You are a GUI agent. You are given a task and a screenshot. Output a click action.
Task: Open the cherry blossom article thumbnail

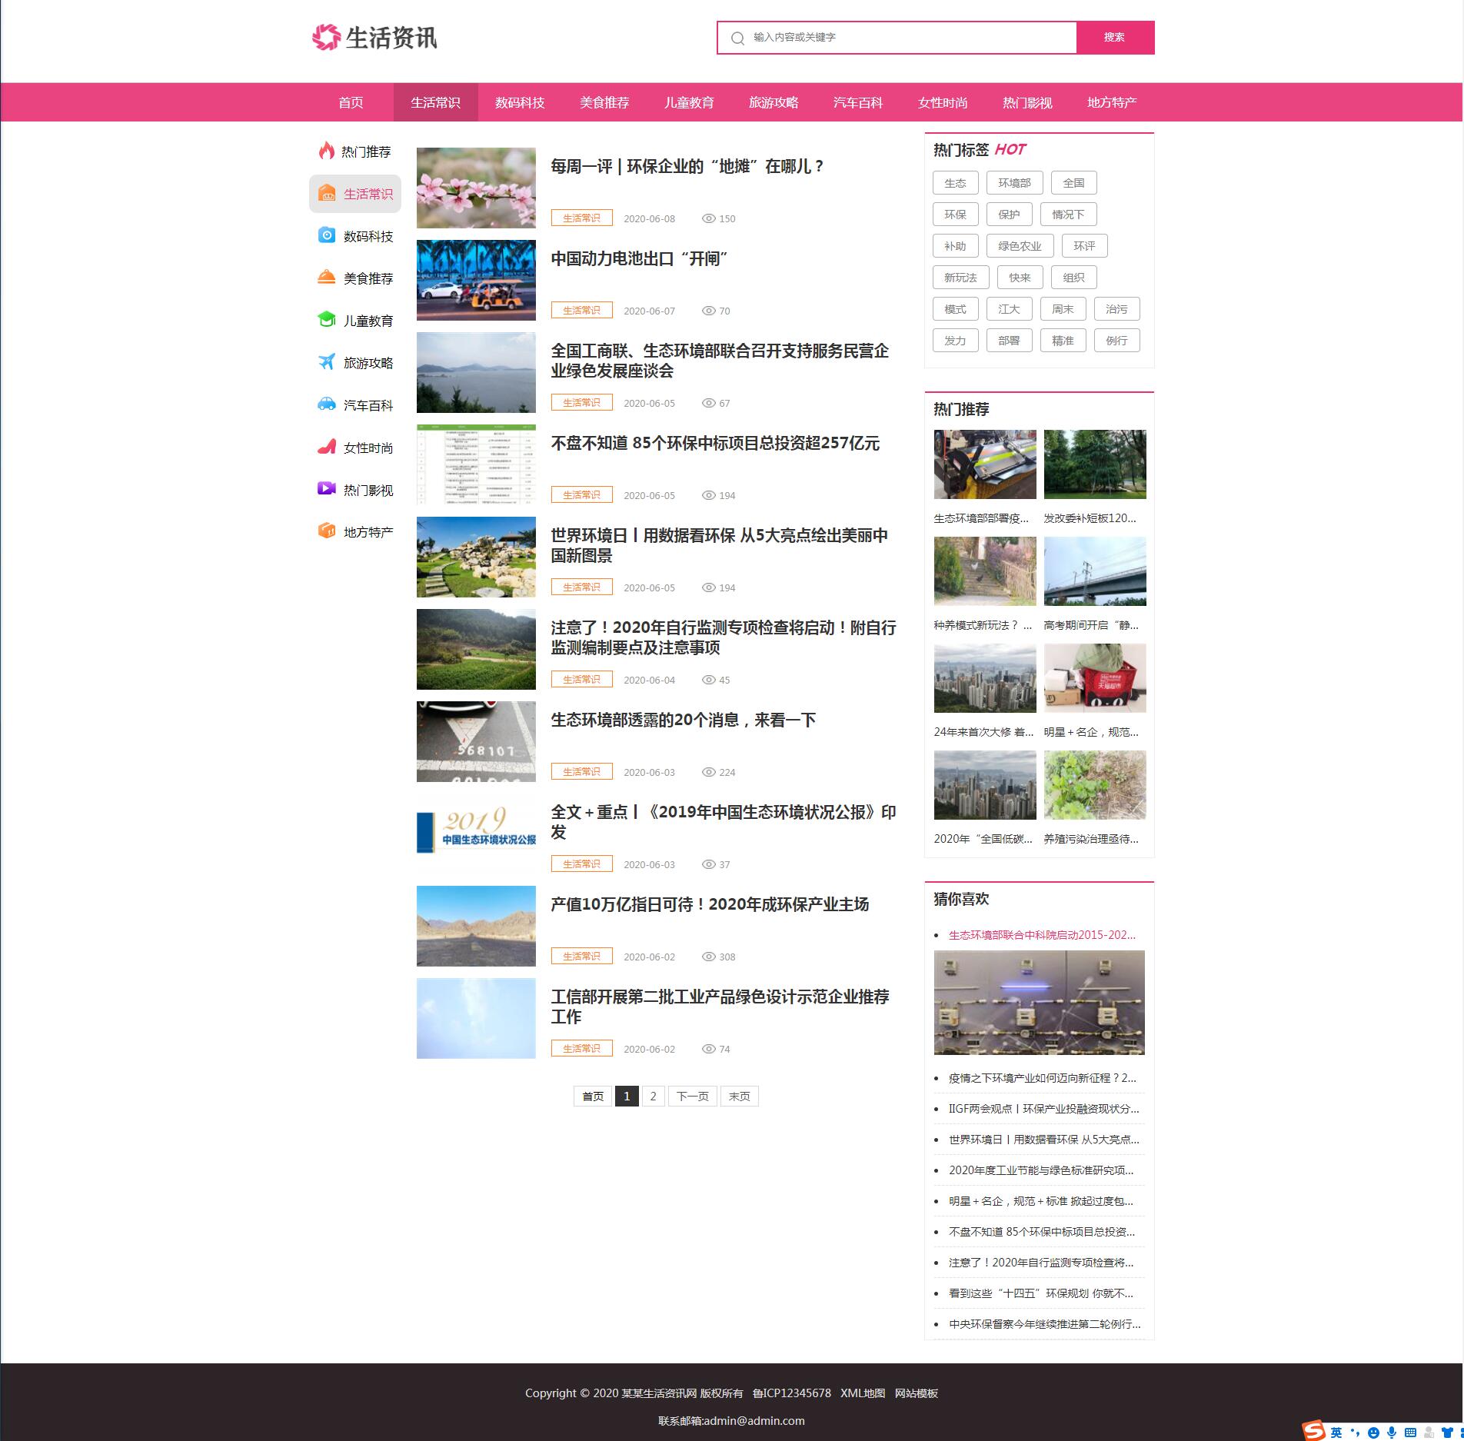[476, 188]
